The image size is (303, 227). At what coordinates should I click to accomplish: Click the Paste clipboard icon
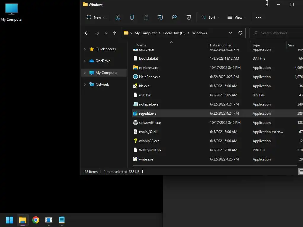(x=146, y=17)
